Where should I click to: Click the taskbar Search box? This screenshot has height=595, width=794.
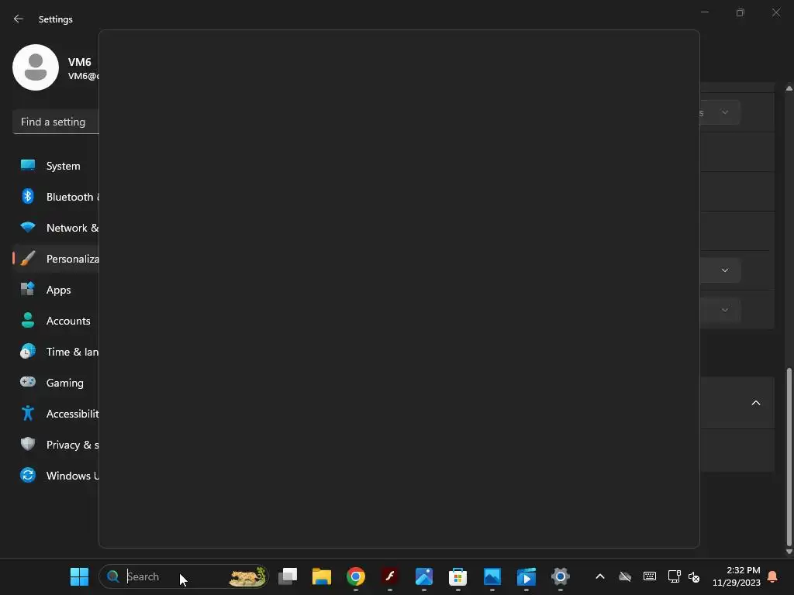(183, 576)
